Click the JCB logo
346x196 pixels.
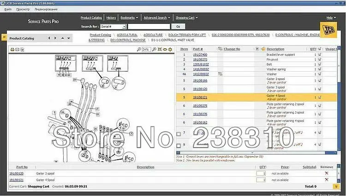[328, 30]
